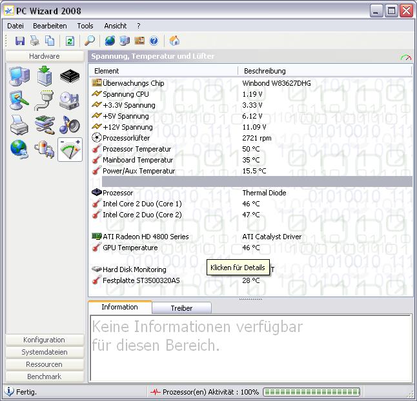
Task: Click the Hardware category button
Action: 45,56
